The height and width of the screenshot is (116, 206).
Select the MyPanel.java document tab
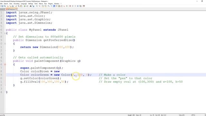pyautogui.click(x=11, y=9)
